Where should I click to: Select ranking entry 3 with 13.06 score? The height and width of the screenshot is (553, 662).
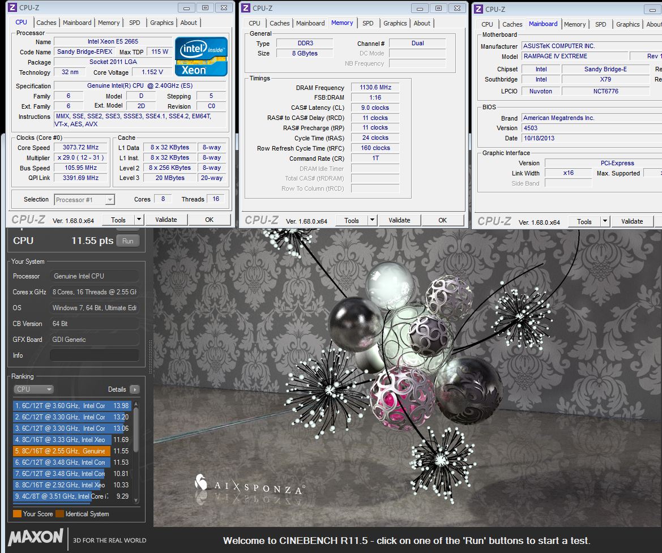72,428
